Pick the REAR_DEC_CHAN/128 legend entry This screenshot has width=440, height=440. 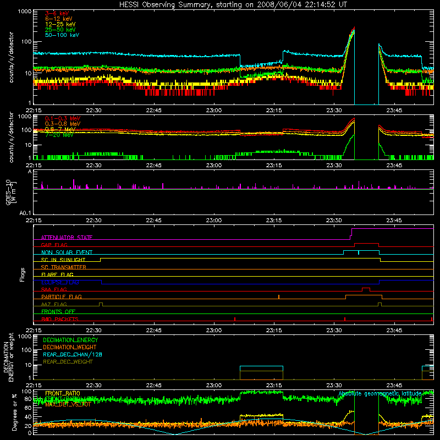pos(73,354)
